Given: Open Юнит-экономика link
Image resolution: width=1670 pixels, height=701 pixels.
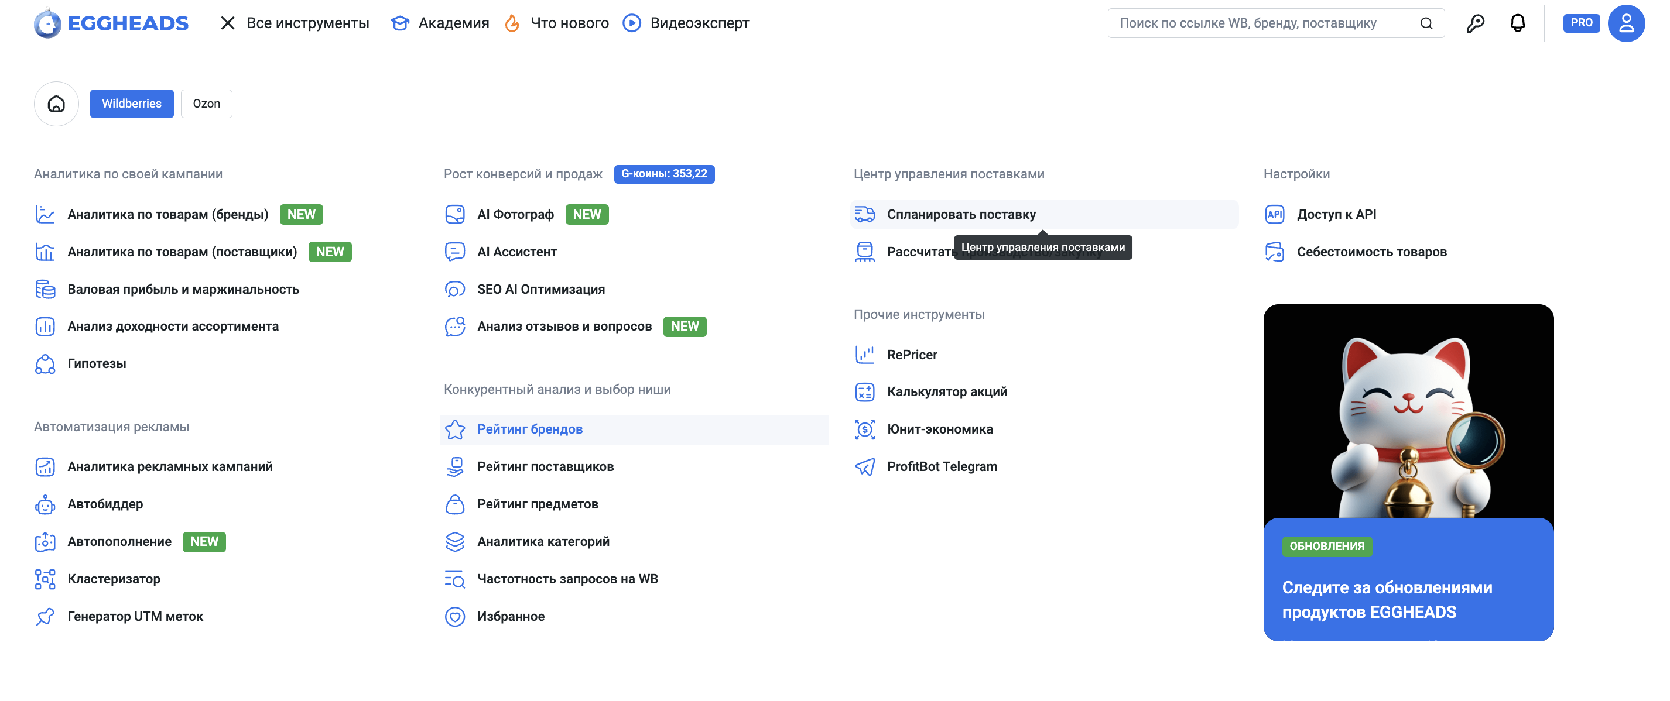Looking at the screenshot, I should (x=940, y=429).
